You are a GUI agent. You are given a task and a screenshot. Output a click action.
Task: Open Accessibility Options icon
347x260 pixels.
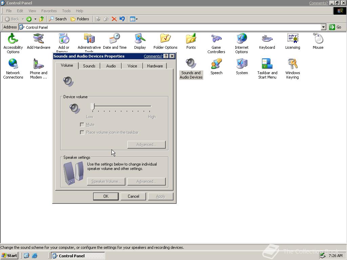[x=13, y=43]
